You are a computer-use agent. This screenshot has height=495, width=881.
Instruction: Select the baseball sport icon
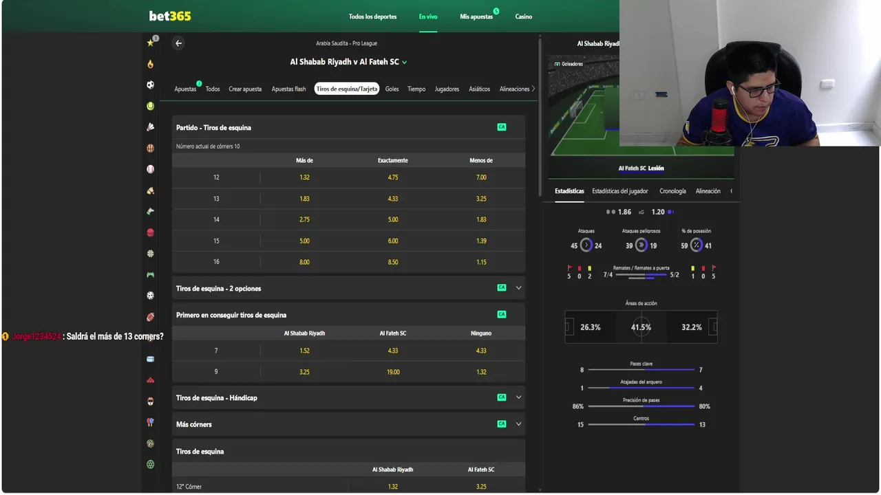(x=150, y=169)
